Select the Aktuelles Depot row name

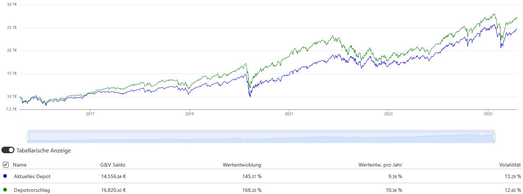pyautogui.click(x=32, y=176)
